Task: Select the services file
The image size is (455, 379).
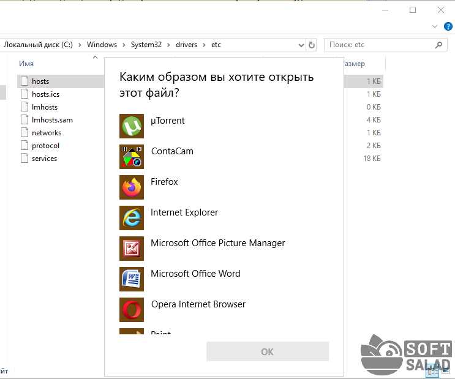Action: (x=44, y=159)
